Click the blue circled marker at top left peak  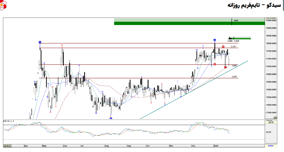40,42
